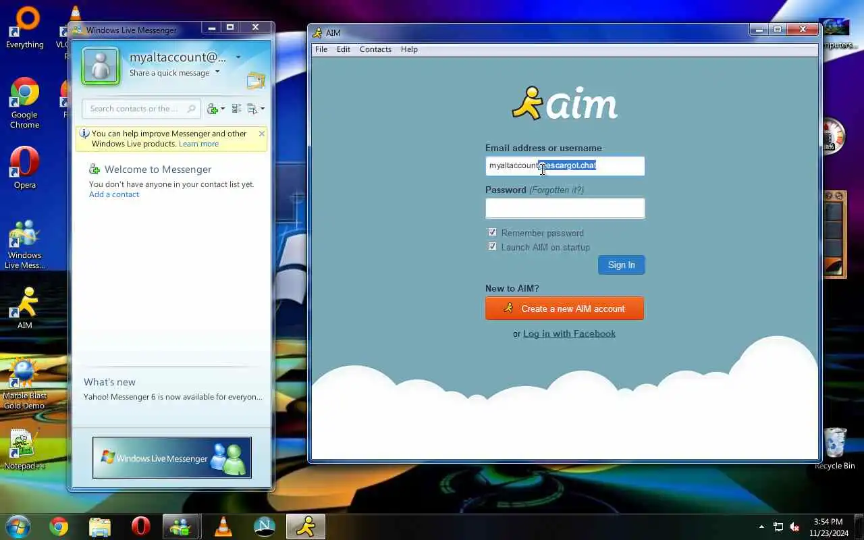Click the AIM email address or username field
The image size is (864, 540).
click(x=565, y=166)
